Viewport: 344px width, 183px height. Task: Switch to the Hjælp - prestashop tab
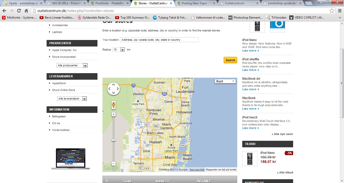coord(24,3)
